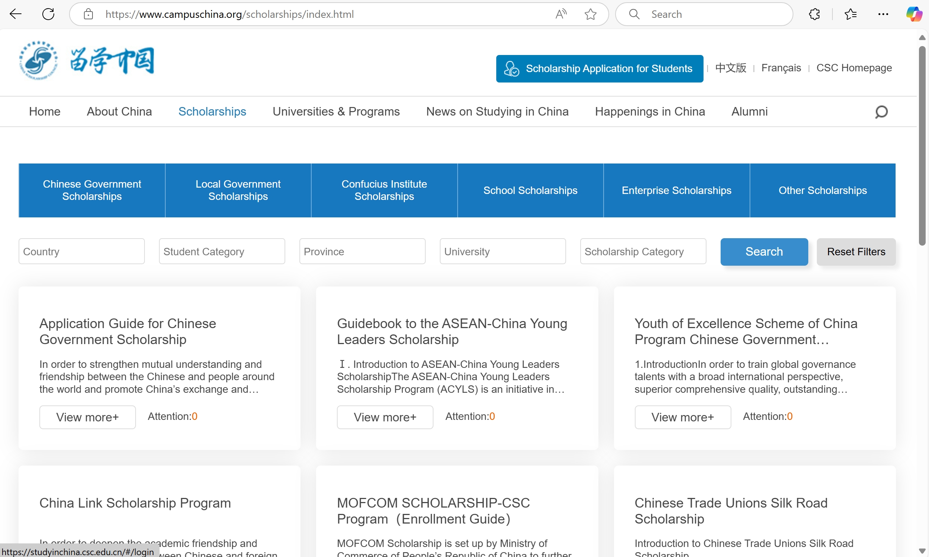Open the Copilot sidebar icon
The image size is (929, 557).
point(914,14)
